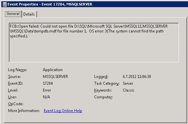The height and width of the screenshot is (124, 188).
Task: Click the 'Event ID:' label
Action: coord(16,83)
